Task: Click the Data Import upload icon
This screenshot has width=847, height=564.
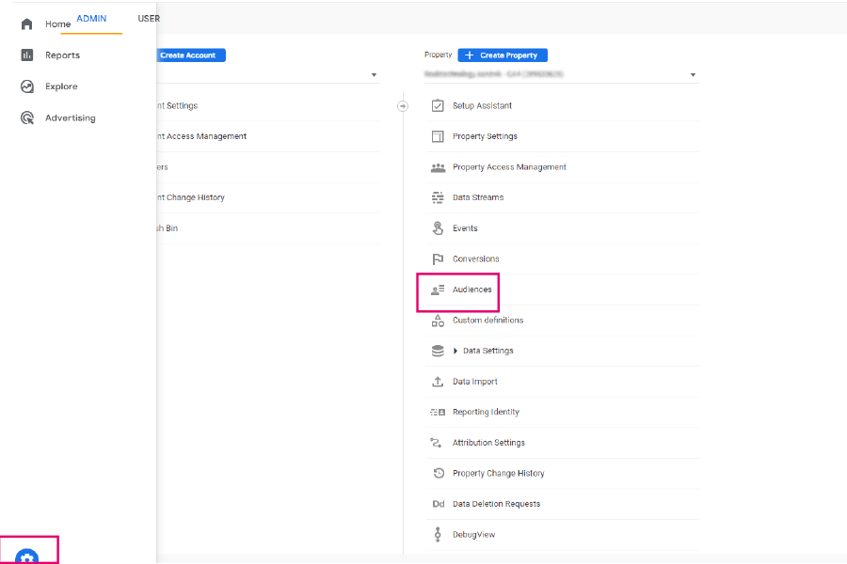Action: (x=438, y=382)
